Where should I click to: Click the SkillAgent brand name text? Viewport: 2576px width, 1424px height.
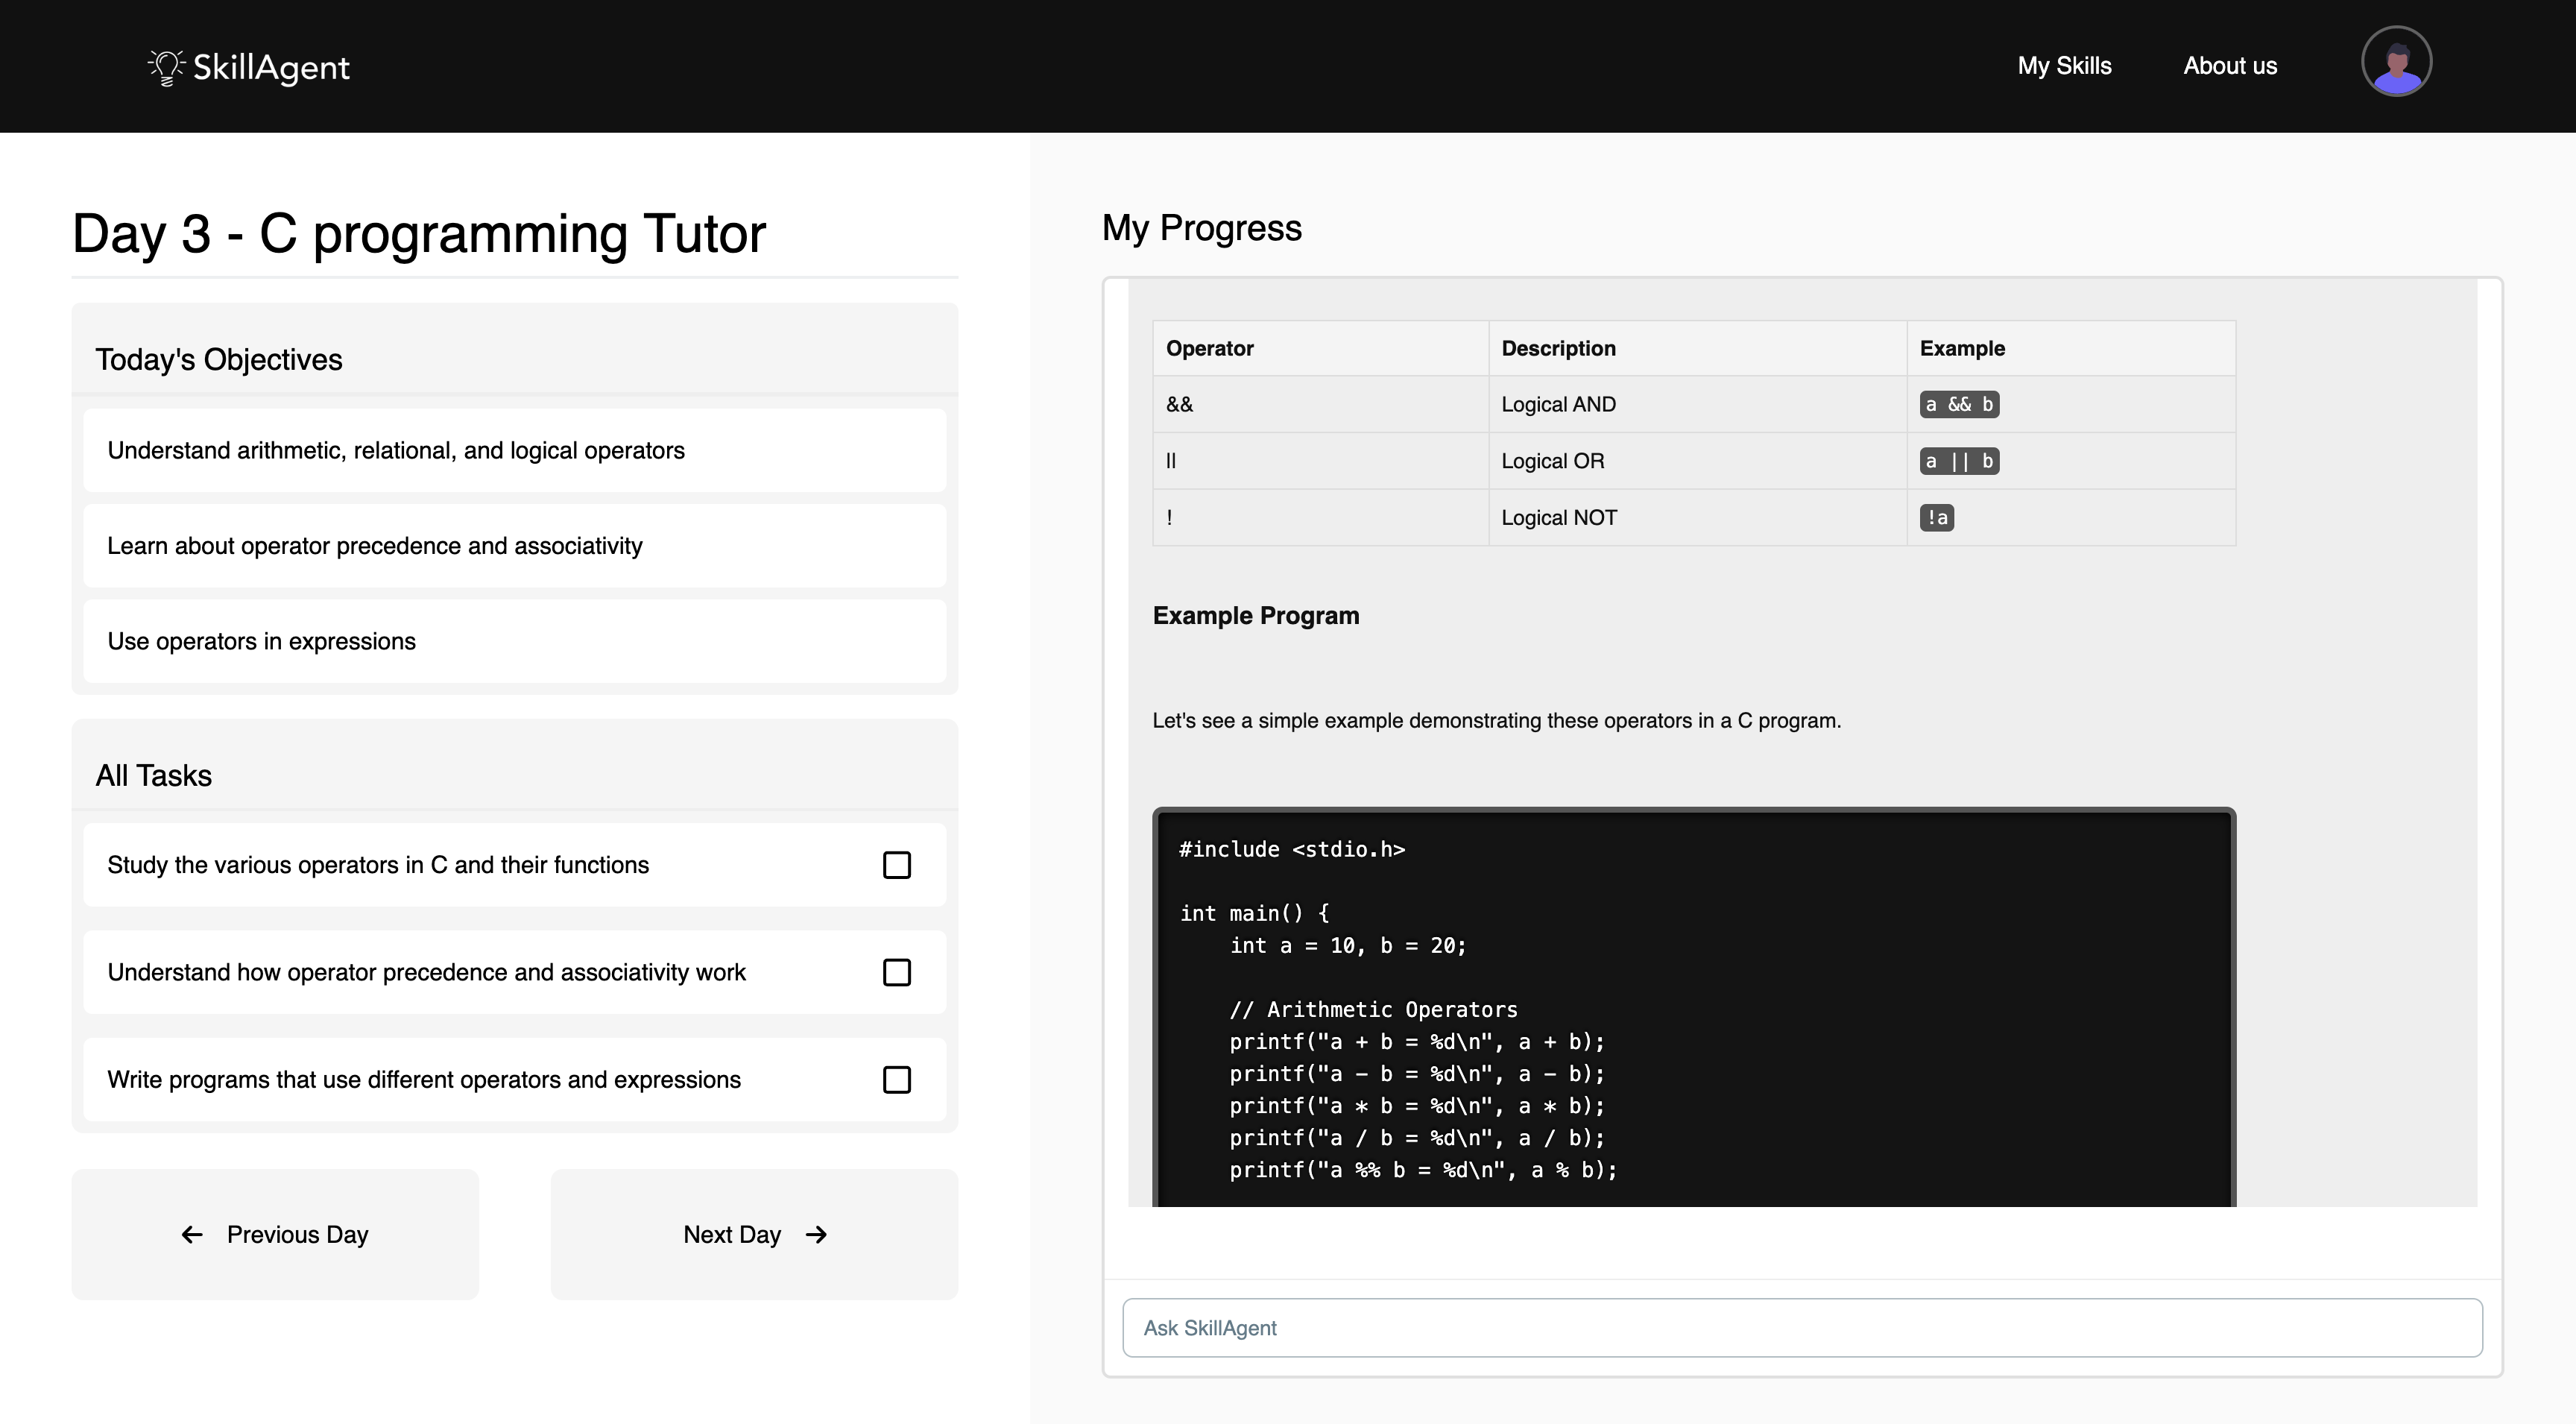pyautogui.click(x=271, y=68)
